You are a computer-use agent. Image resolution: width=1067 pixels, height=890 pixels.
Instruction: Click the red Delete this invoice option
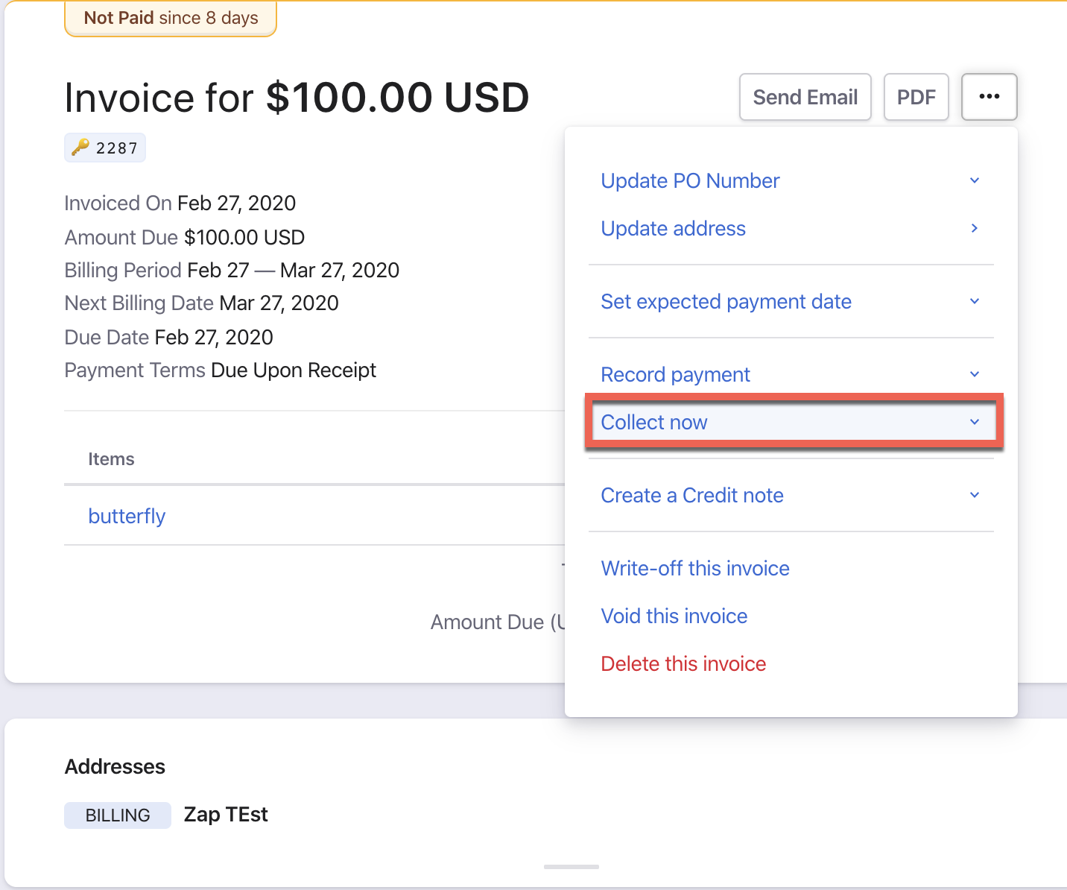(683, 663)
